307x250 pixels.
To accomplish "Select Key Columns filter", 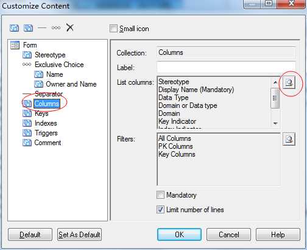I will [177, 154].
